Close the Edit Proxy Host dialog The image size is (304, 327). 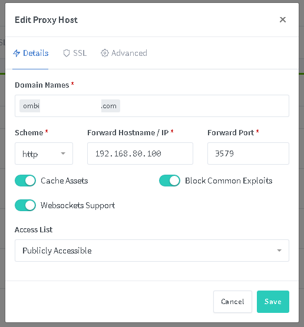pos(283,19)
